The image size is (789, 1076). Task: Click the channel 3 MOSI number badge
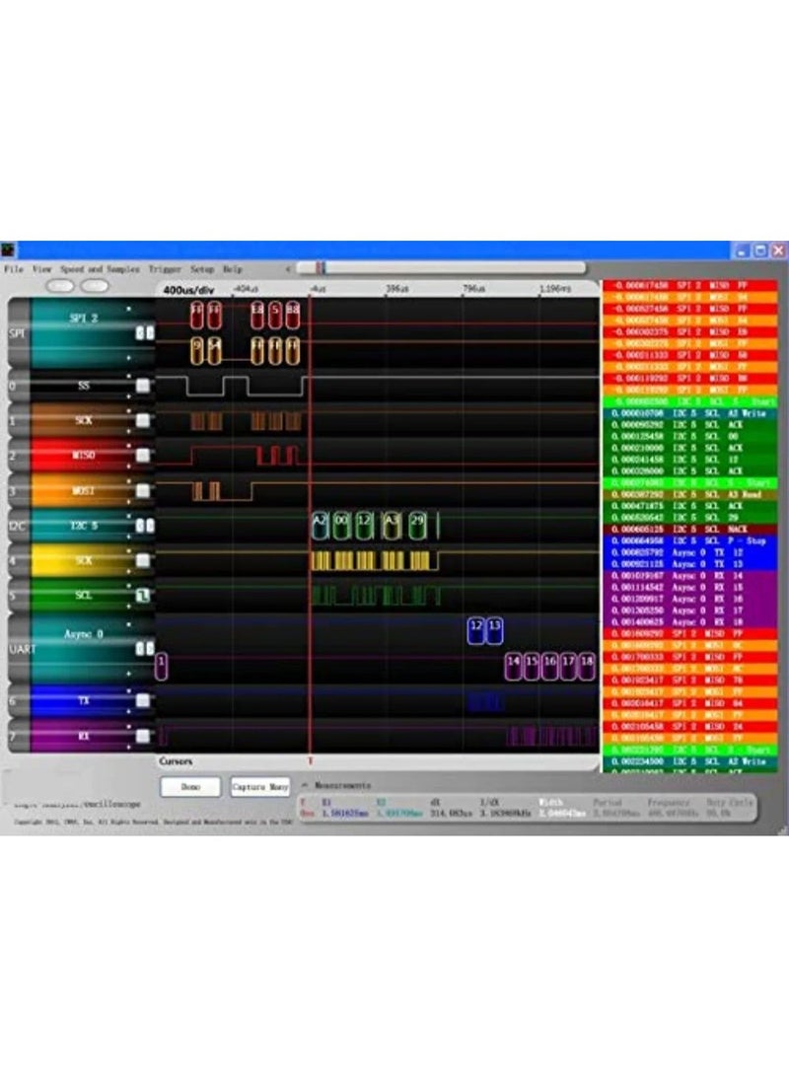[x=10, y=489]
